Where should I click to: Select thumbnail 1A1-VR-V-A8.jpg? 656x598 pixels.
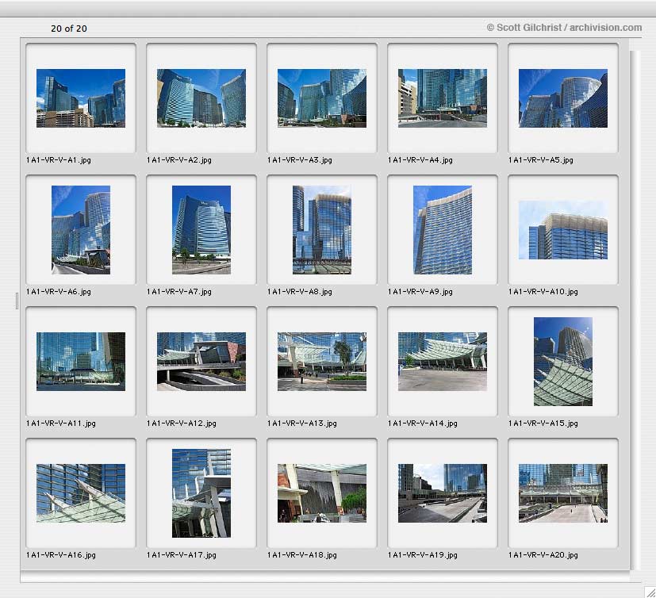tap(322, 230)
